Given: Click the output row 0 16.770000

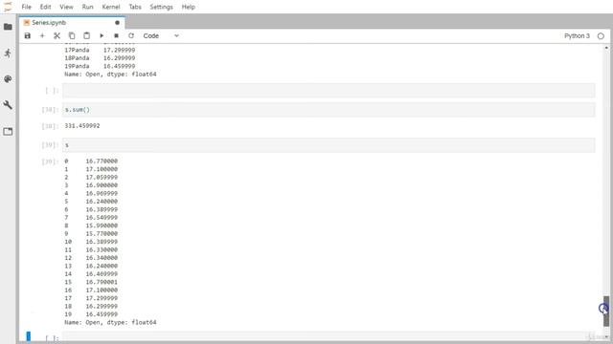Looking at the screenshot, I should click(91, 161).
